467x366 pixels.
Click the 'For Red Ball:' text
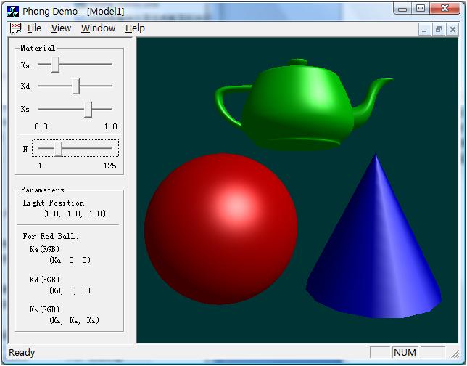tap(51, 236)
